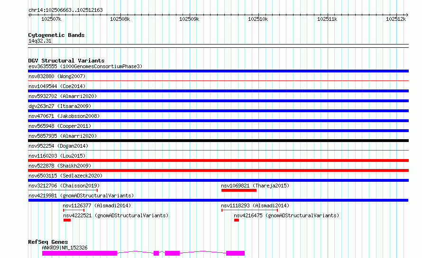The width and height of the screenshot is (422, 258).
Task: Select the first large ANKRD9 exon block
Action: (x=80, y=253)
